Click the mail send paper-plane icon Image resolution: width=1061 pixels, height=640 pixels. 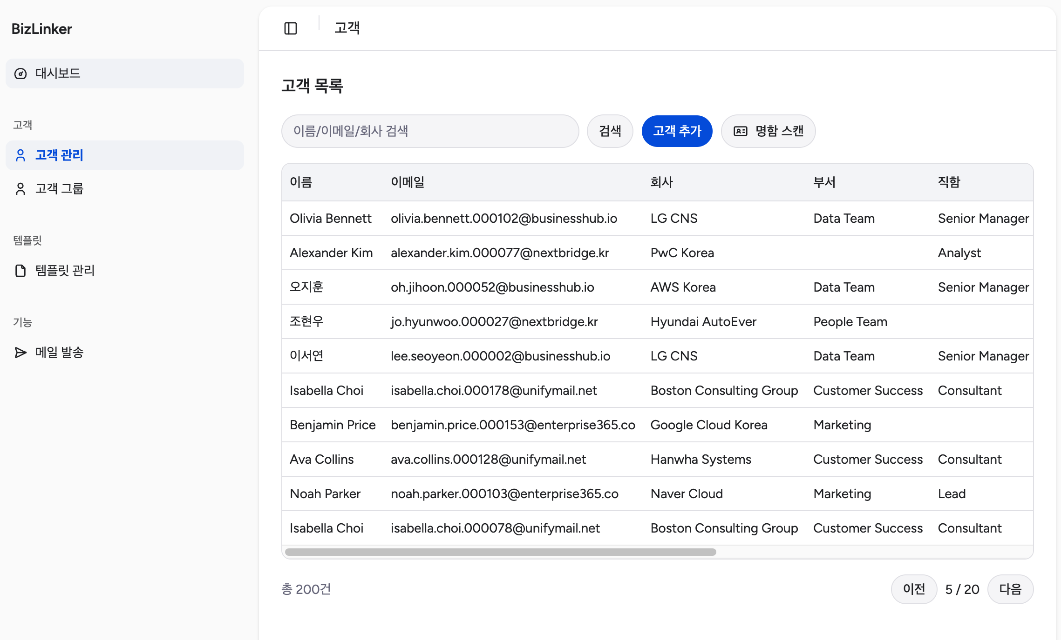[x=20, y=353]
